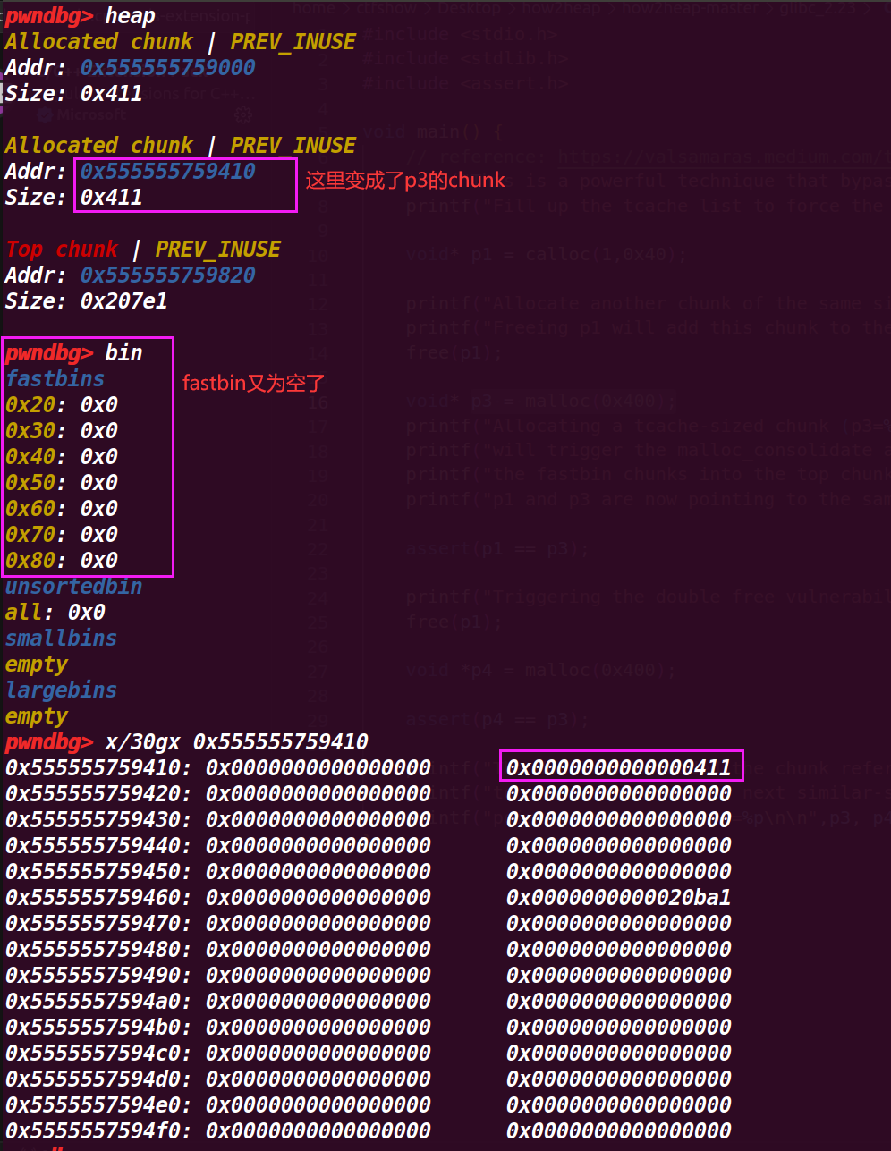Click the red annotation mentioning p3的chunk

point(405,181)
